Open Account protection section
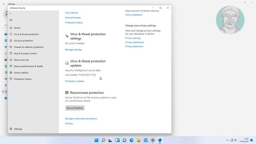 click(x=24, y=41)
